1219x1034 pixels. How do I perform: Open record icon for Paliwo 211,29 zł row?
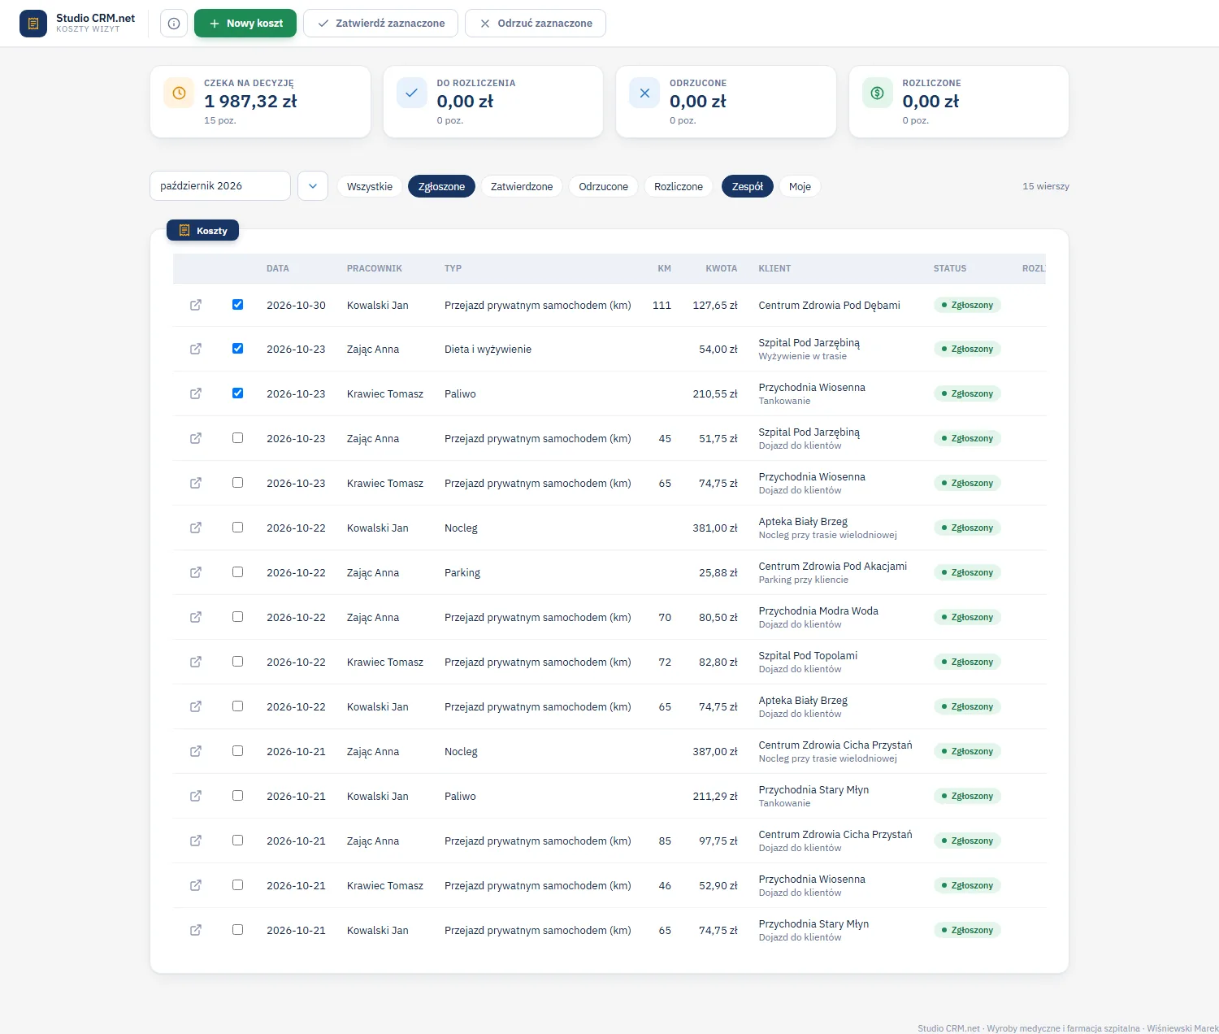point(196,796)
